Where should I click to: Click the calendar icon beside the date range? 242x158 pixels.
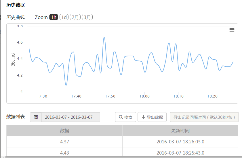tap(36, 117)
